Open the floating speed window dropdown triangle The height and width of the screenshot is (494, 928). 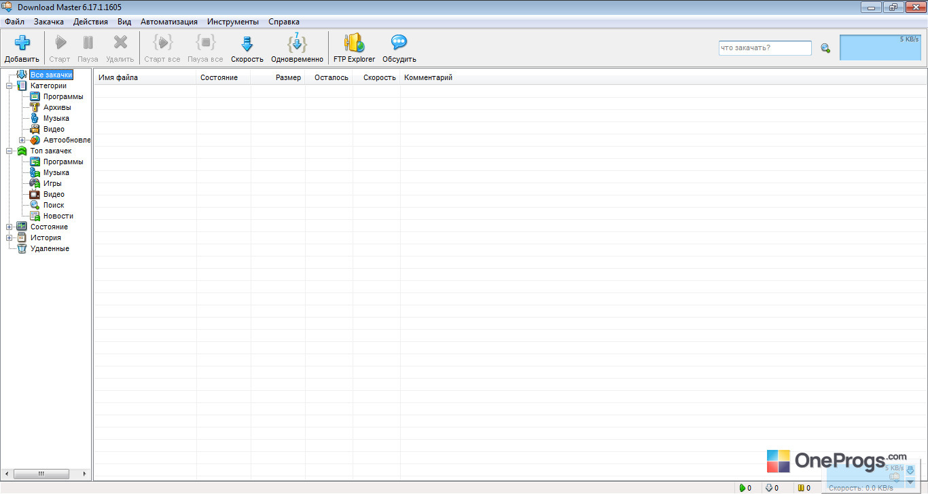(x=910, y=481)
